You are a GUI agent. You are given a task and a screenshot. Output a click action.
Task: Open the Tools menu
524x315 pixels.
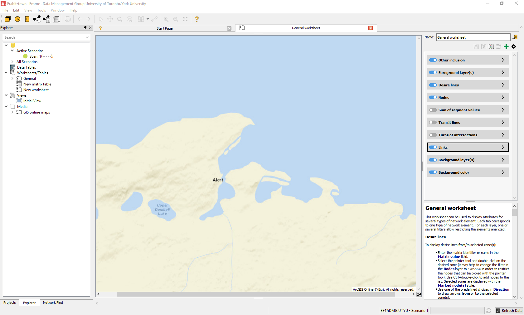[x=41, y=10]
